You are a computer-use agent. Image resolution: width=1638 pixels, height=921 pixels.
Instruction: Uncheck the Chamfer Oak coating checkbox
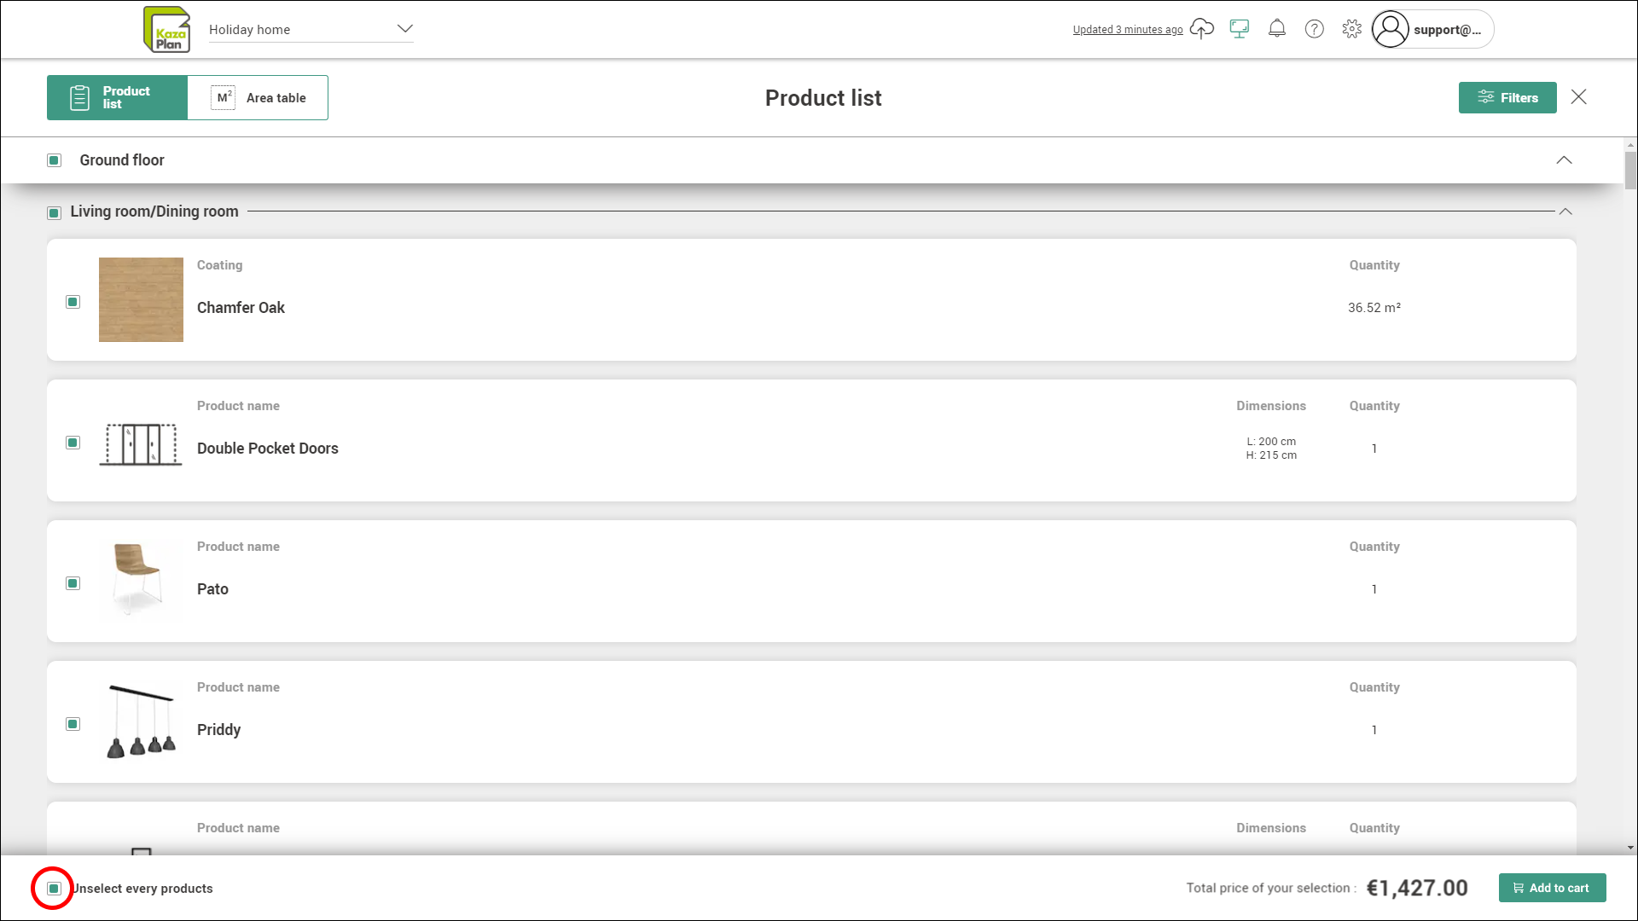coord(73,302)
